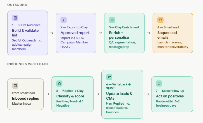Click the envelope icon in Smartlead card

pos(160,20)
